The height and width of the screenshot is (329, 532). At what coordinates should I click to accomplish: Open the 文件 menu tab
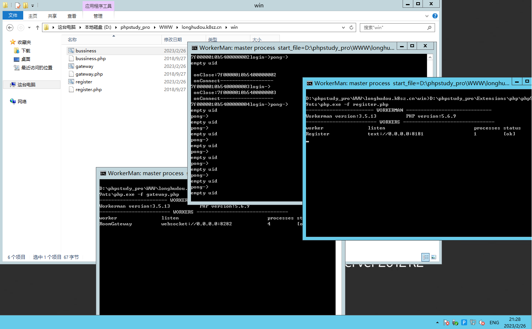[13, 15]
